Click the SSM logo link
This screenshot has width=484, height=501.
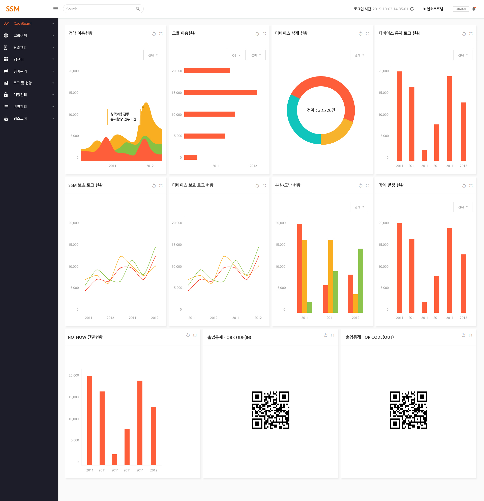coord(13,9)
